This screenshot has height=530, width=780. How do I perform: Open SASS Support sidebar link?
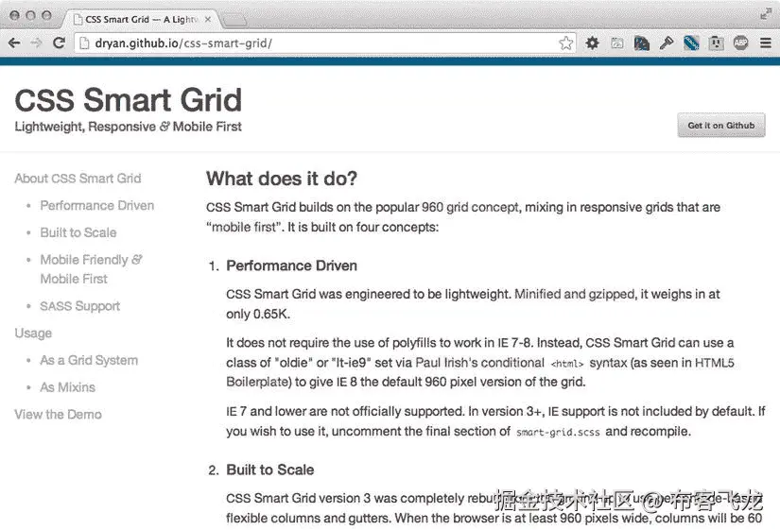pos(80,306)
